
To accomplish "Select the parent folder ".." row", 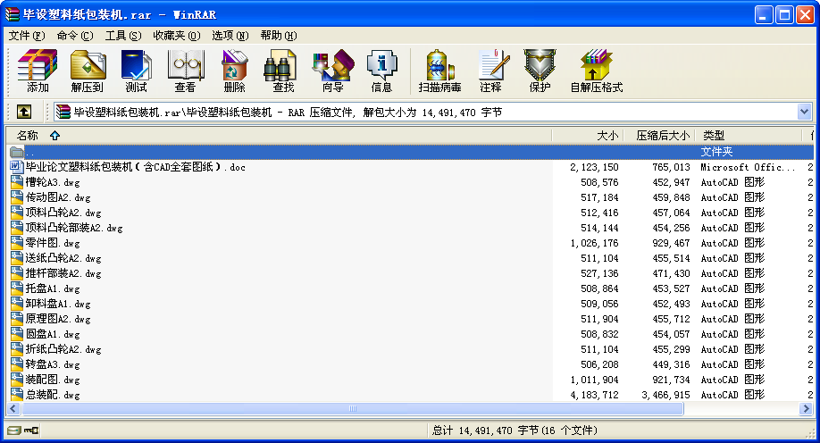I will pos(30,152).
